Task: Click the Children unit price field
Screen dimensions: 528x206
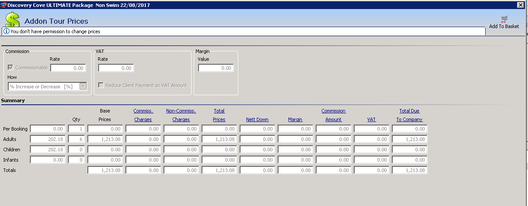Action: coord(48,150)
